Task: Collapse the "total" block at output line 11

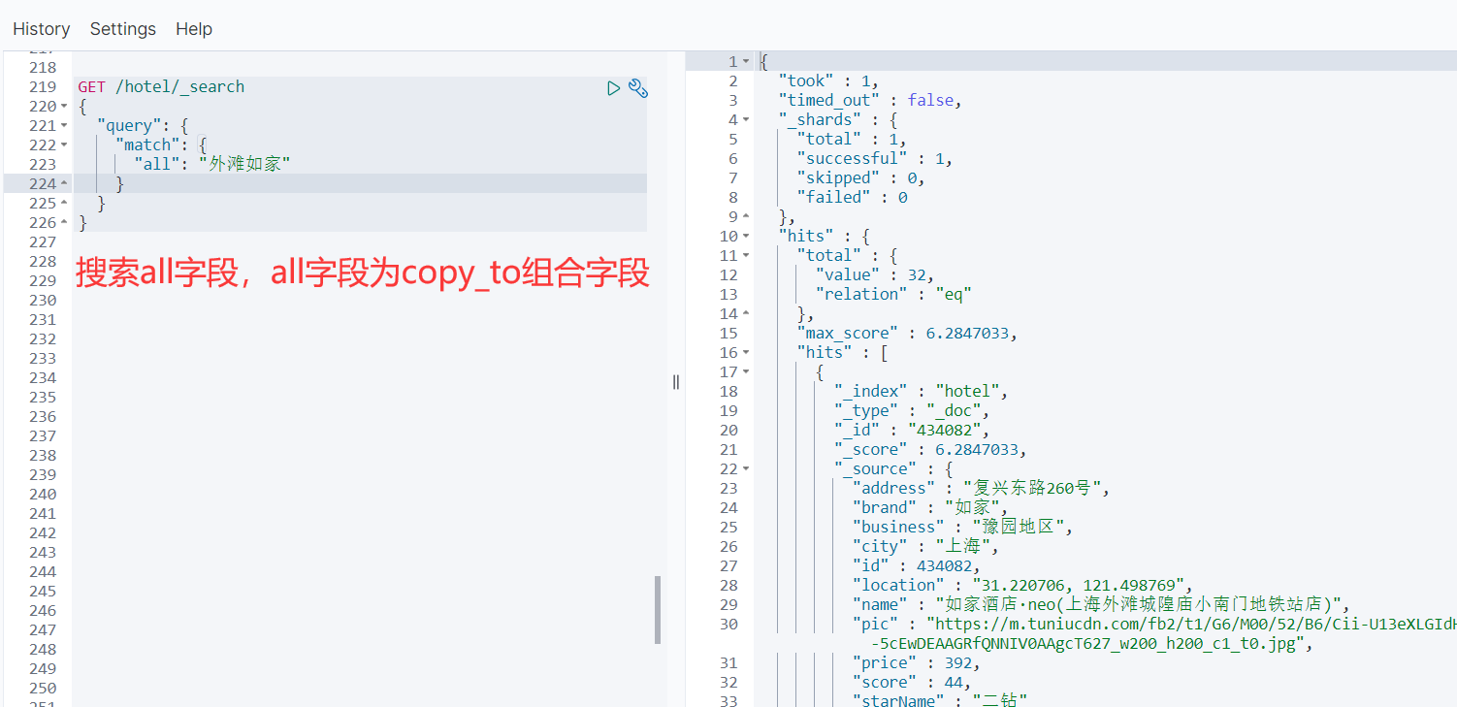Action: (746, 256)
